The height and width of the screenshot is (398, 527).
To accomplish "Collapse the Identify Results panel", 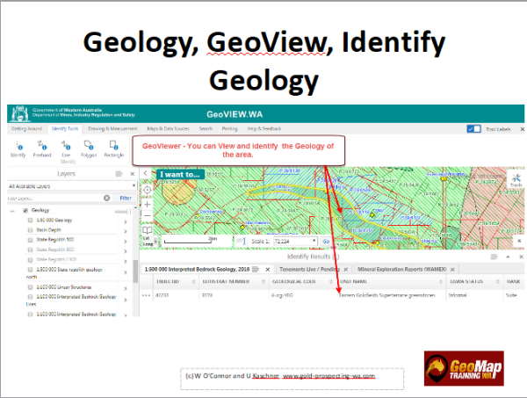I will click(508, 257).
